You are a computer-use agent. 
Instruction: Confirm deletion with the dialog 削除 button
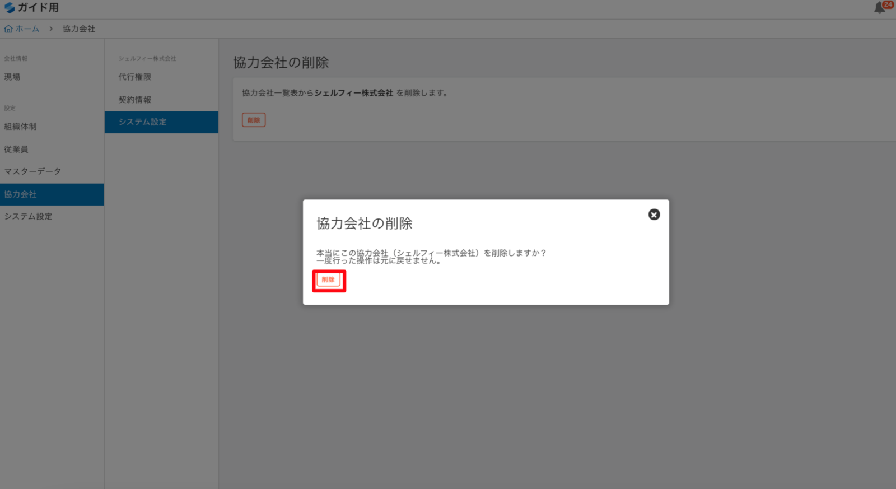coord(328,280)
